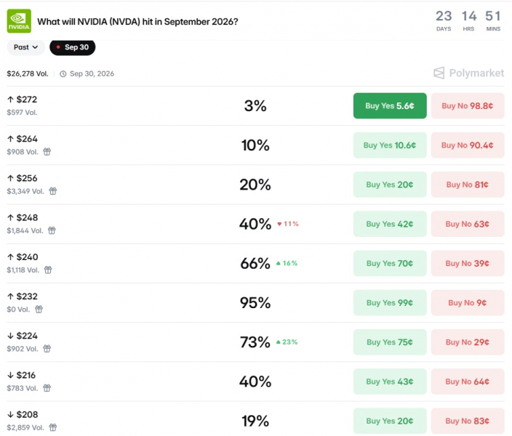The height and width of the screenshot is (436, 512).
Task: Buy Yes at 5.6¢ for $272
Action: point(390,106)
